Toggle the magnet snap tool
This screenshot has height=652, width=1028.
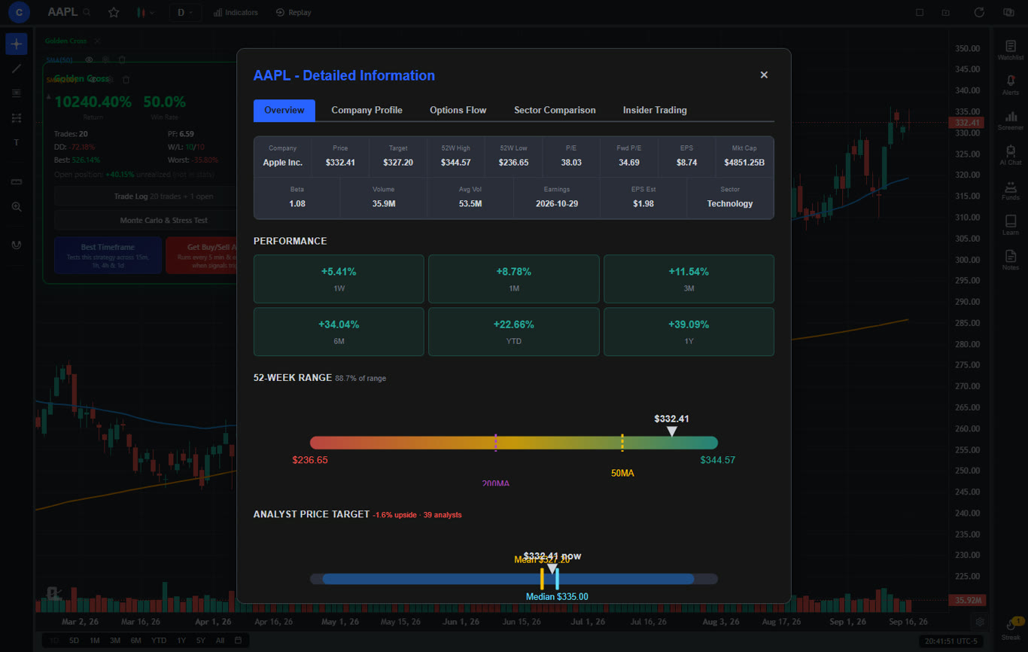click(17, 245)
